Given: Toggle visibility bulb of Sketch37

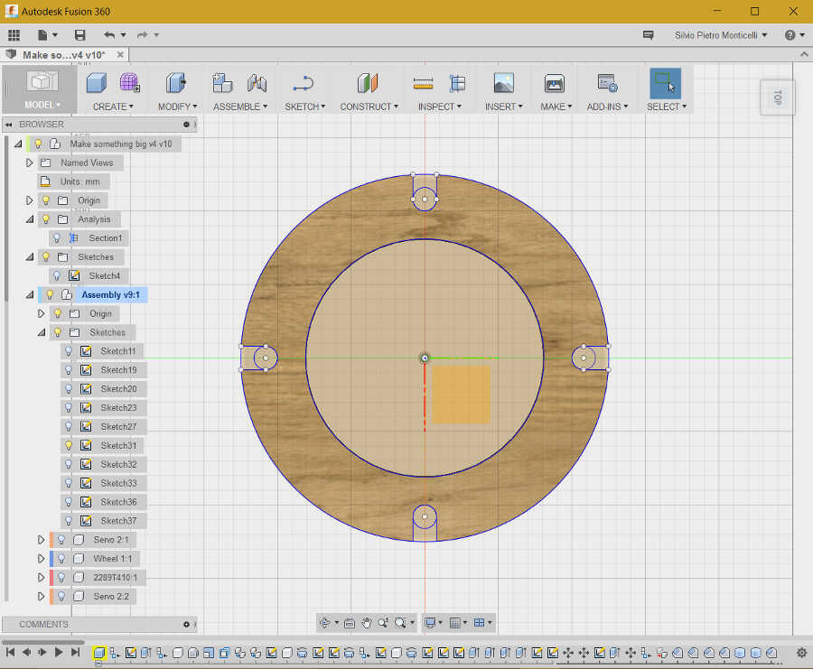Looking at the screenshot, I should [x=69, y=521].
